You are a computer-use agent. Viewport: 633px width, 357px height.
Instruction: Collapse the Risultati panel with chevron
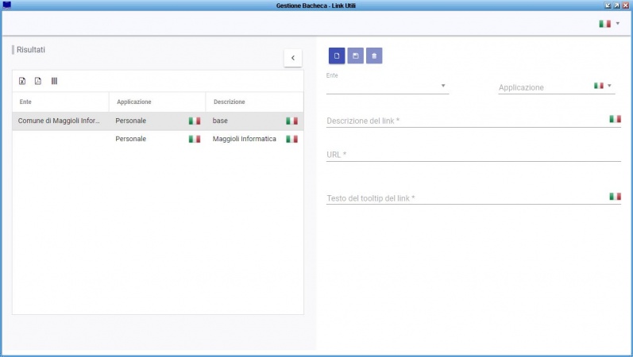pos(292,57)
